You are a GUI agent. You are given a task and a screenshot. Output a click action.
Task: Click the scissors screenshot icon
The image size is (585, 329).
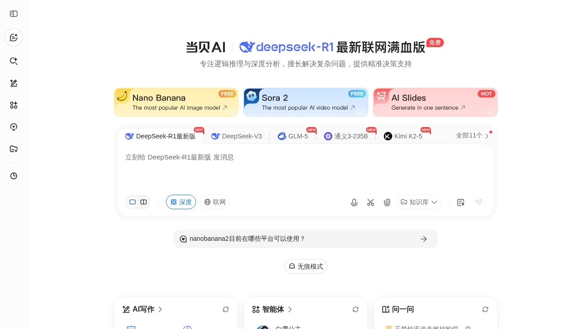point(371,202)
